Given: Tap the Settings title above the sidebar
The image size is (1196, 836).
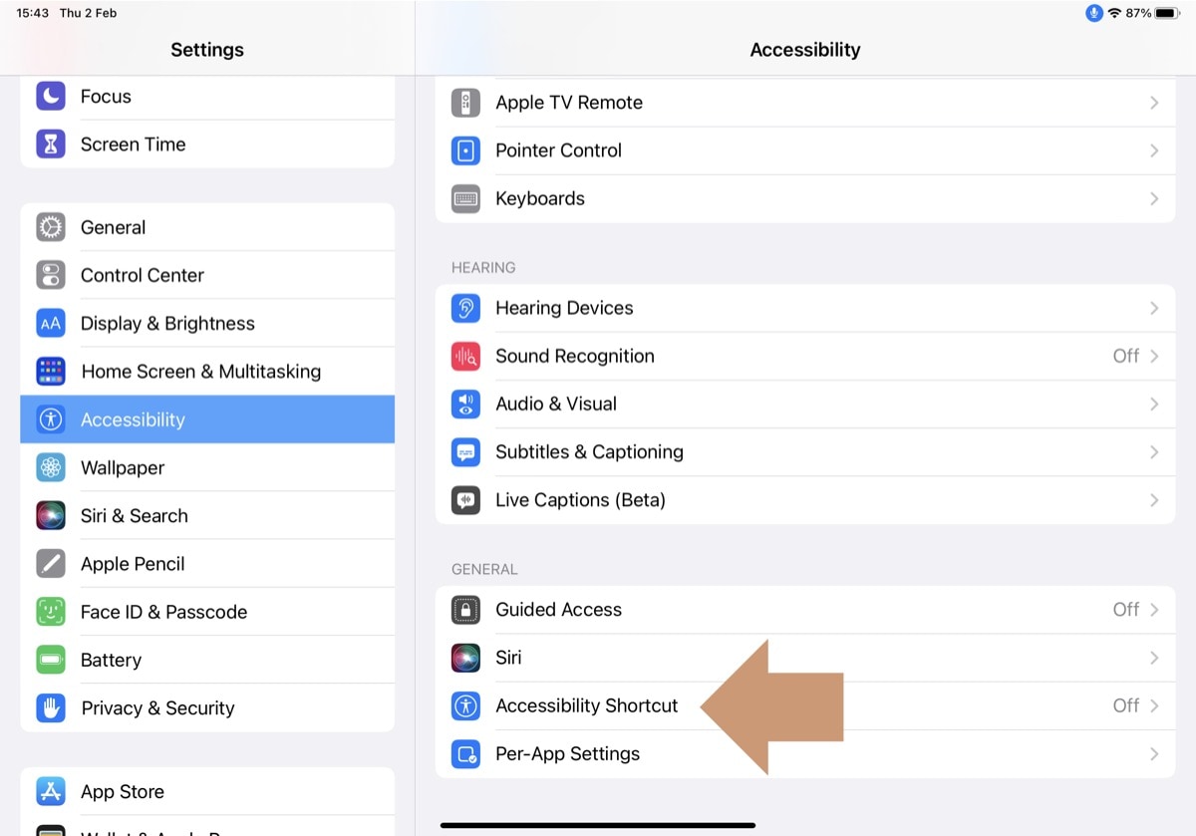Looking at the screenshot, I should point(207,50).
